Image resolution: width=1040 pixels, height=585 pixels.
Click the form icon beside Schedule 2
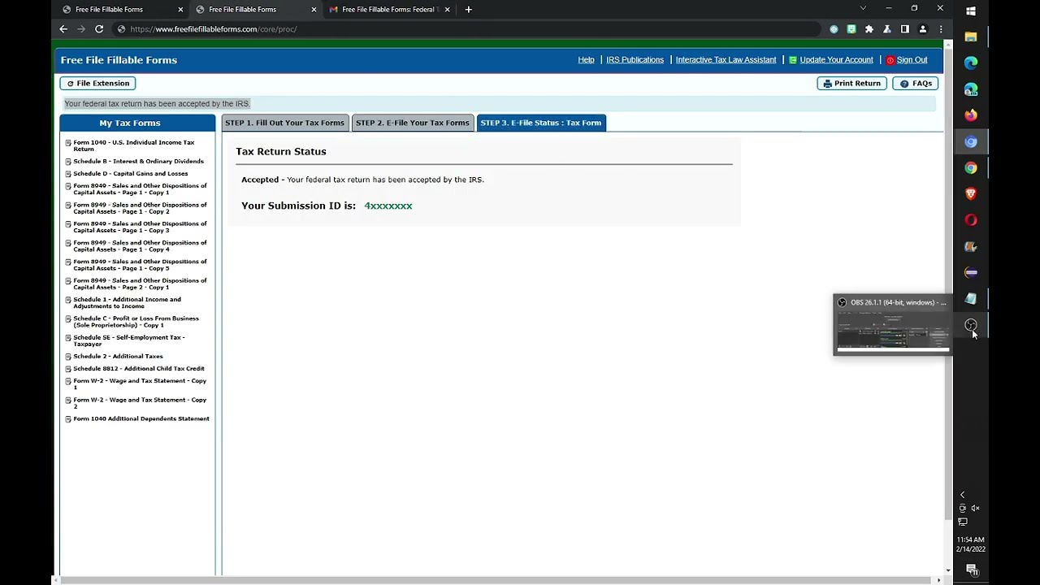[68, 357]
